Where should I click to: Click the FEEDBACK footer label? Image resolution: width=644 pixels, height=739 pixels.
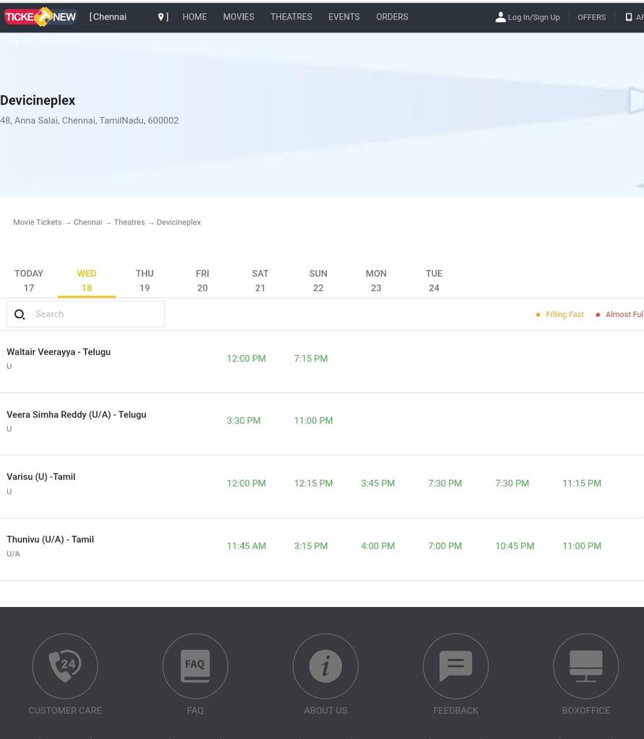click(x=456, y=711)
